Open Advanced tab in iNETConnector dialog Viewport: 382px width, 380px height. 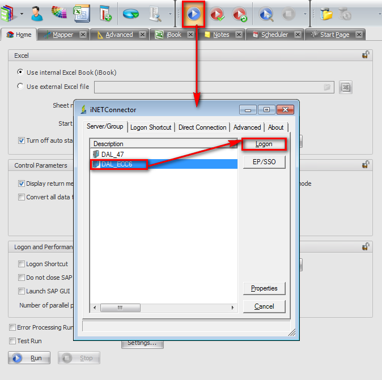247,127
